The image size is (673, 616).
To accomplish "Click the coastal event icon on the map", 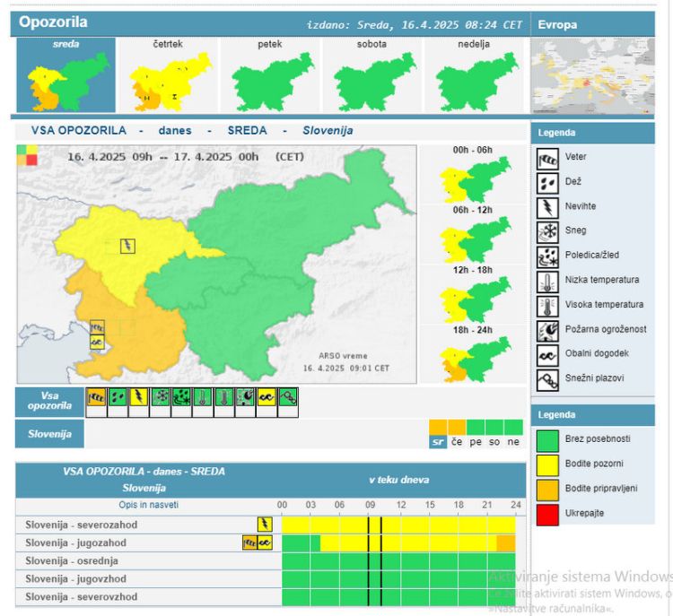I will (98, 343).
